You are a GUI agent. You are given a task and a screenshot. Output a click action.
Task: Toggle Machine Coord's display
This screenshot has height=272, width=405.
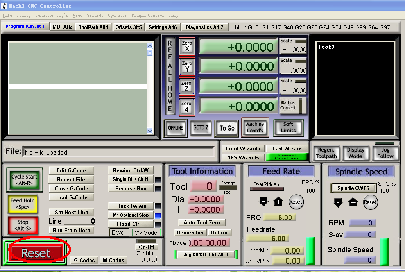pos(255,127)
